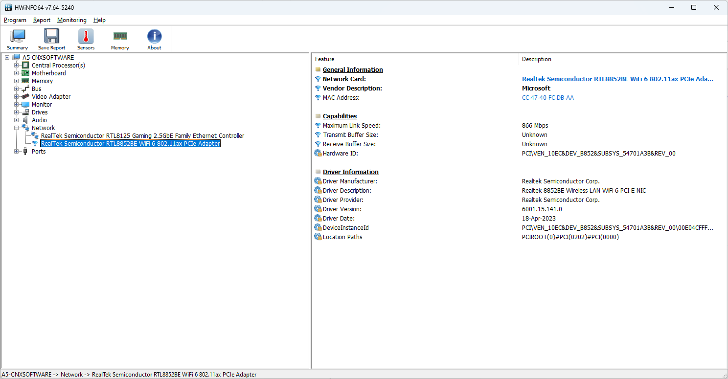Click the blue RealTek RTL8852BE Network Card value
The width and height of the screenshot is (728, 379).
tap(617, 79)
